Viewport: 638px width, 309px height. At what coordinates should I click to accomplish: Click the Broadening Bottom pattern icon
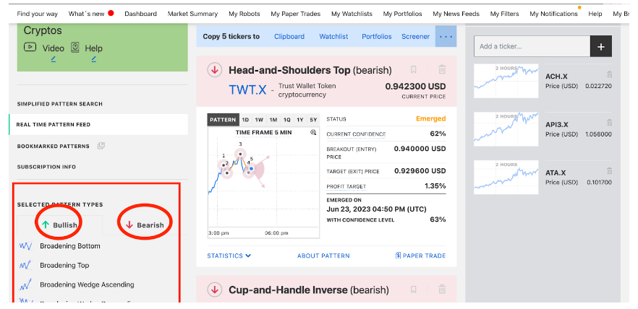pos(25,246)
